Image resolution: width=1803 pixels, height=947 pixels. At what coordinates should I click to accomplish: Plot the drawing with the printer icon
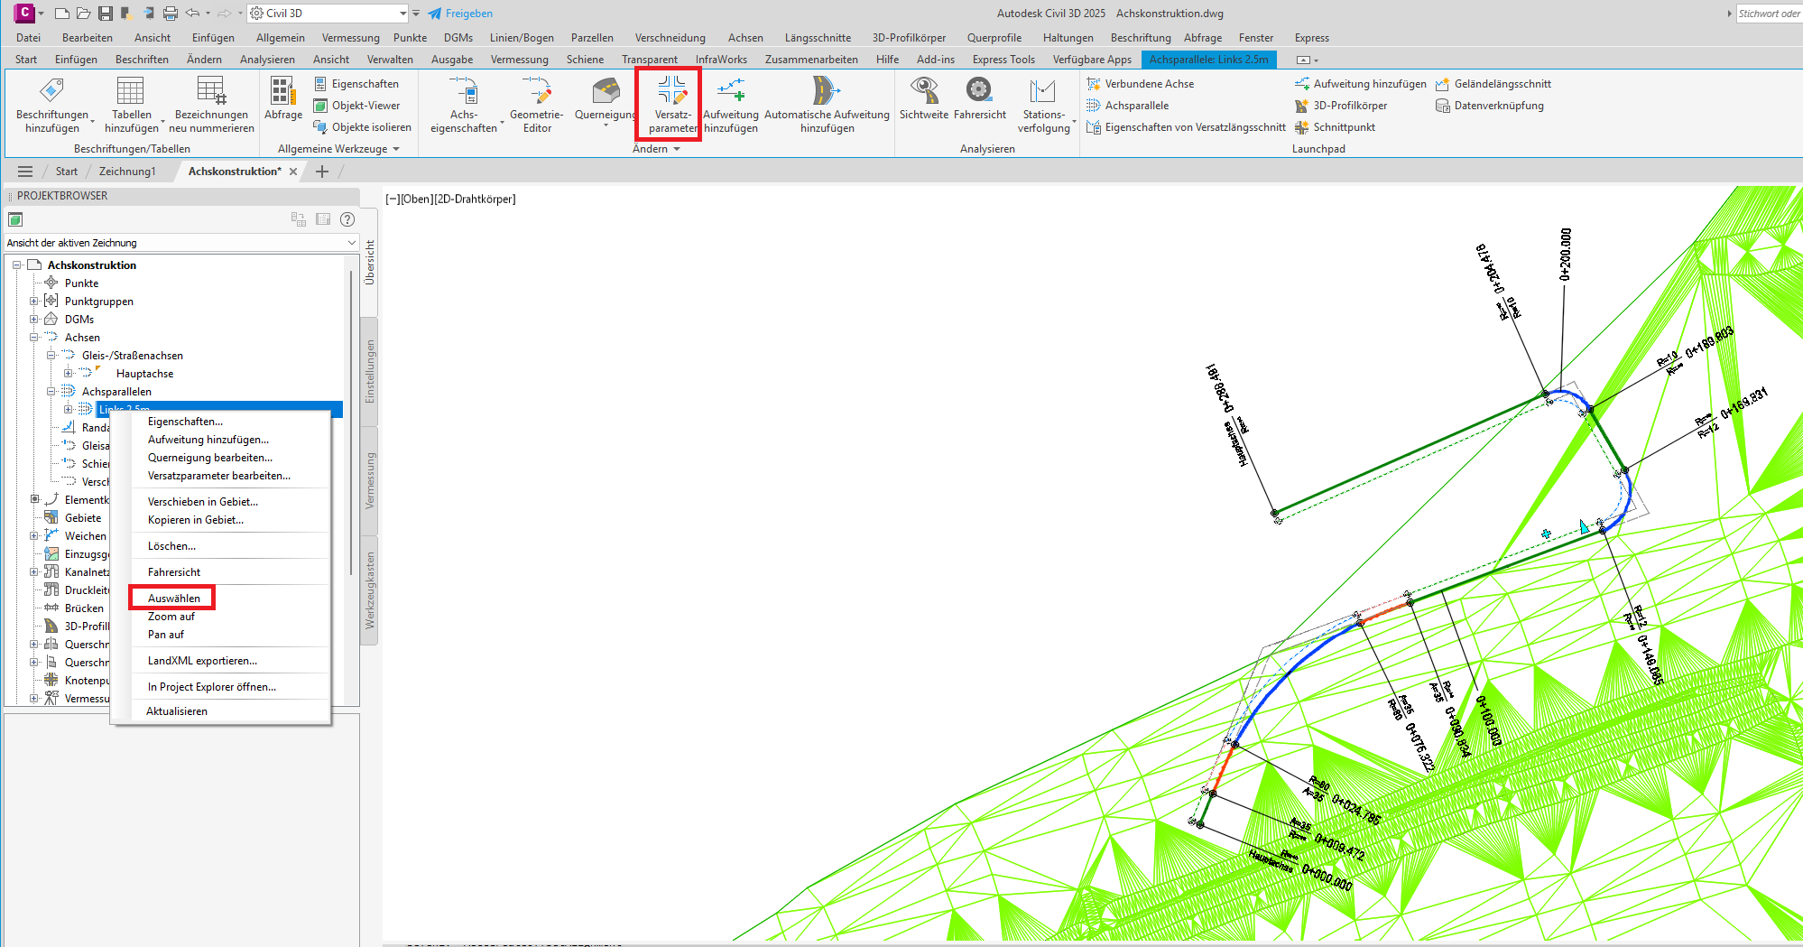pos(170,14)
